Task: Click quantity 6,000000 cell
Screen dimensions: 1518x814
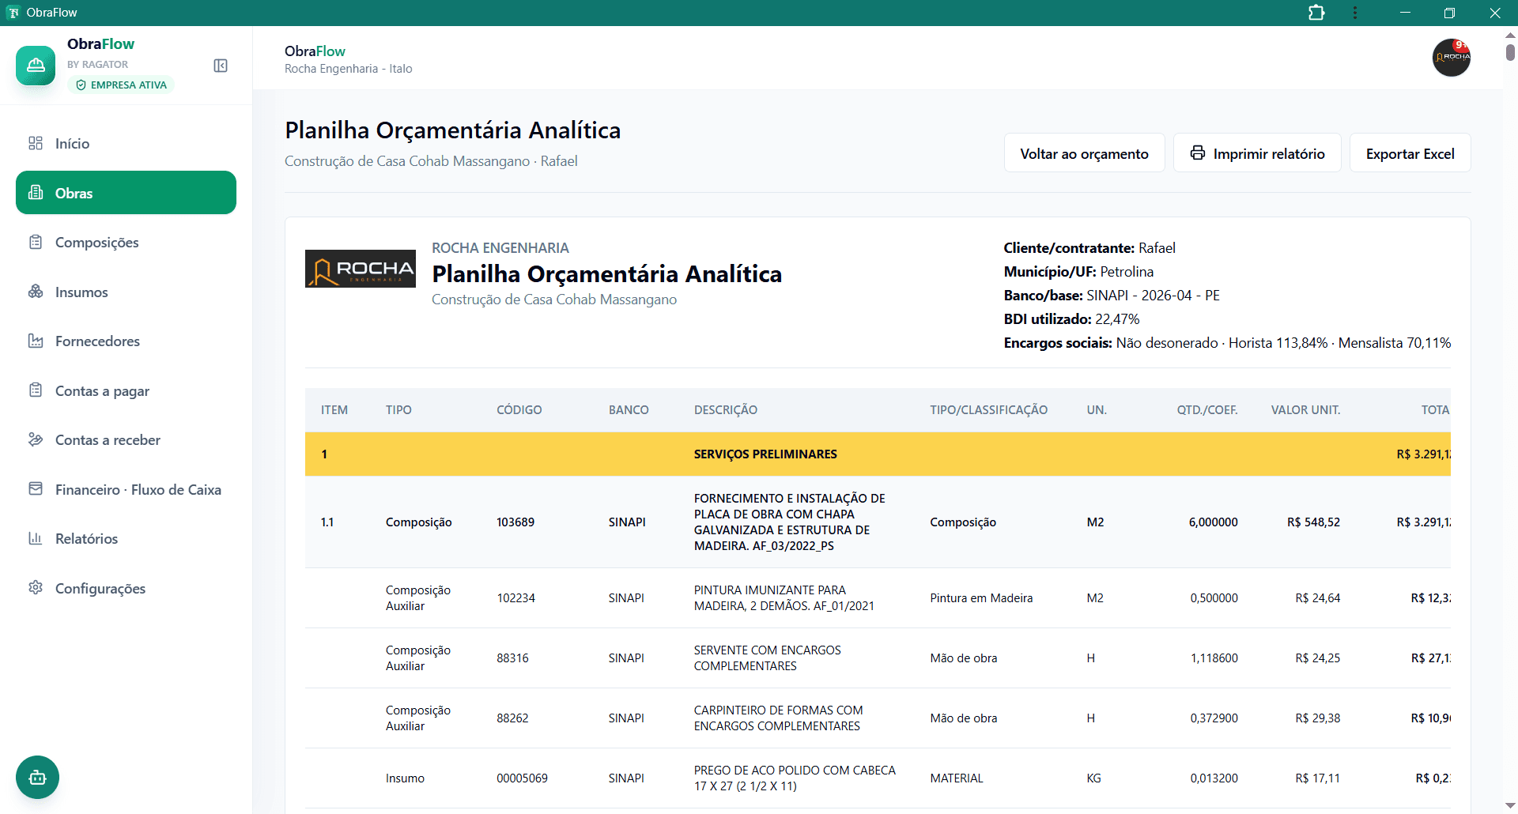Action: pos(1213,522)
